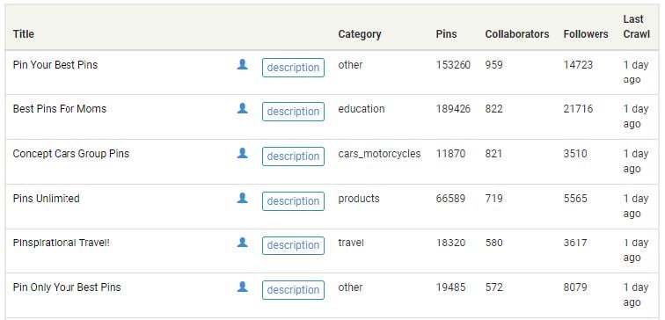Screen dimensions: 665x320
Task: Click the user icon for Pins Unlimited
Action: [x=242, y=199]
